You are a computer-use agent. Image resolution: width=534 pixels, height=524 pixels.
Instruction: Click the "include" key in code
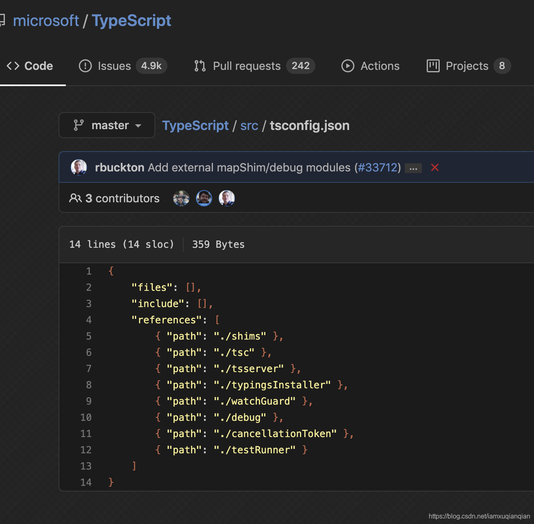[x=158, y=303]
